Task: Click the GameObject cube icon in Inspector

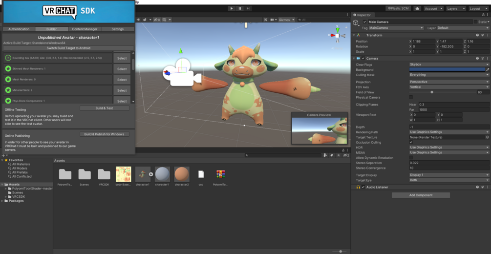Action: (356, 22)
